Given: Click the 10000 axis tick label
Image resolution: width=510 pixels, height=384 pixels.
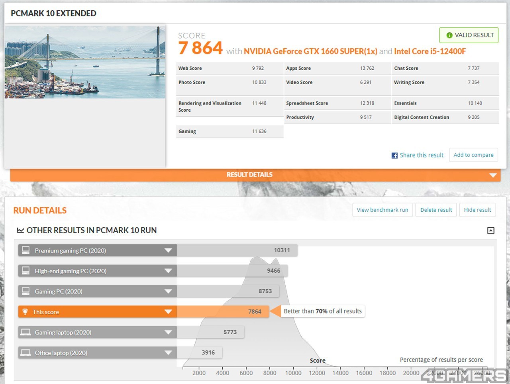Looking at the screenshot, I should 293,373.
